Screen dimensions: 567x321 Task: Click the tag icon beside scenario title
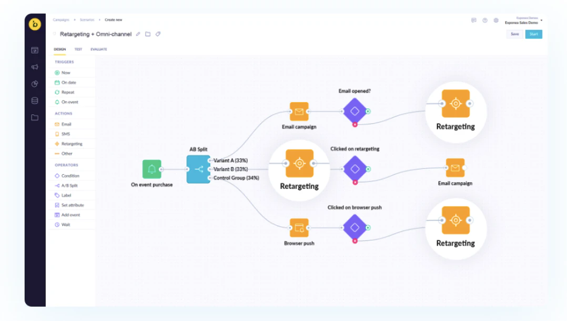158,34
